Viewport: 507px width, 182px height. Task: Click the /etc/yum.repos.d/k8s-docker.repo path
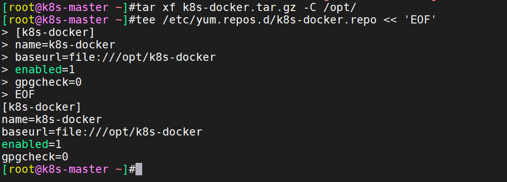270,20
